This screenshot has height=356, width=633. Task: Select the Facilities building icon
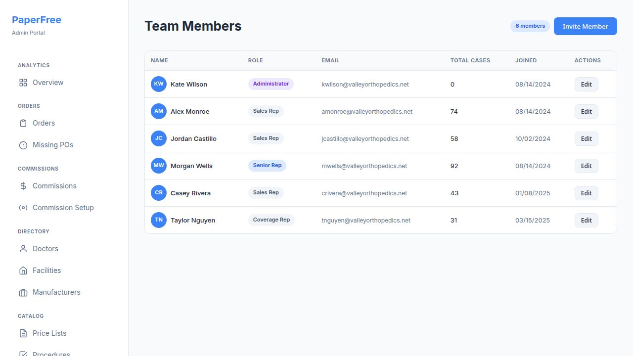pyautogui.click(x=23, y=270)
